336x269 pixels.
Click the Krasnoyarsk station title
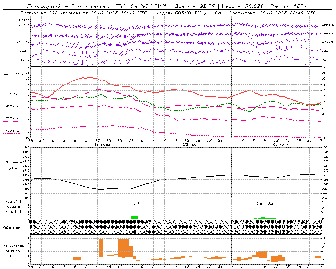point(44,6)
